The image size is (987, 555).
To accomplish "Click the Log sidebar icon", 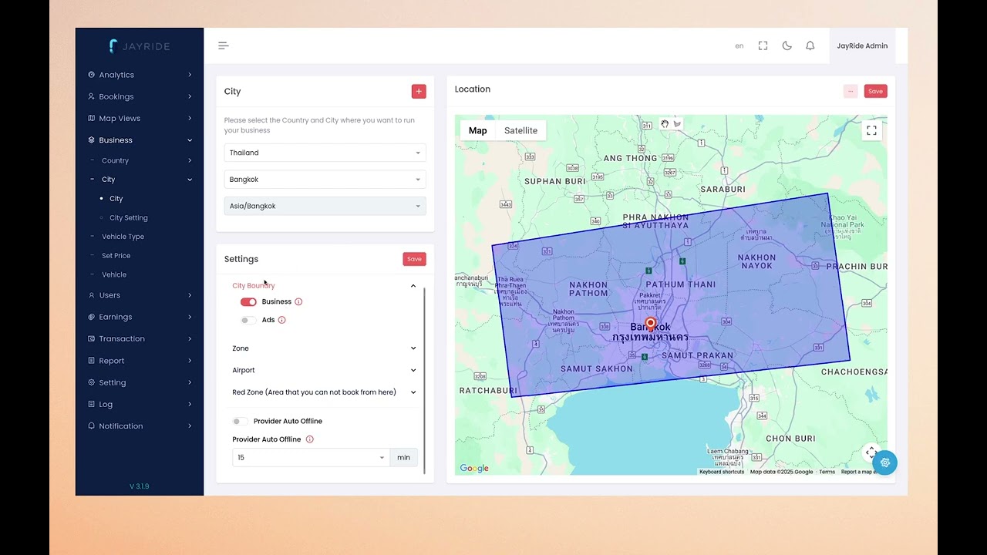I will [x=92, y=404].
